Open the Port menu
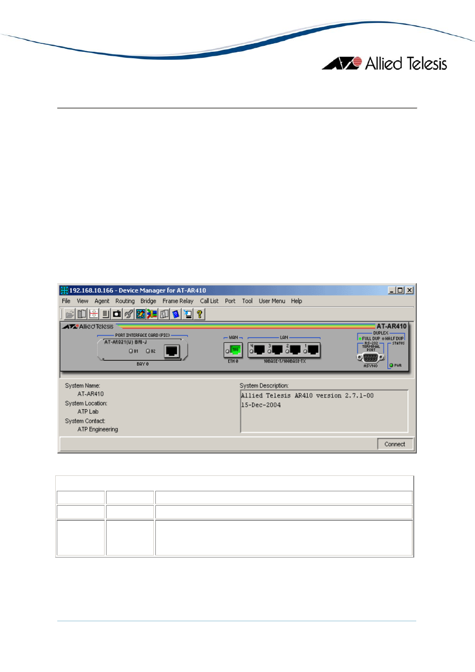Screen dimensions: 475x672 [230, 301]
